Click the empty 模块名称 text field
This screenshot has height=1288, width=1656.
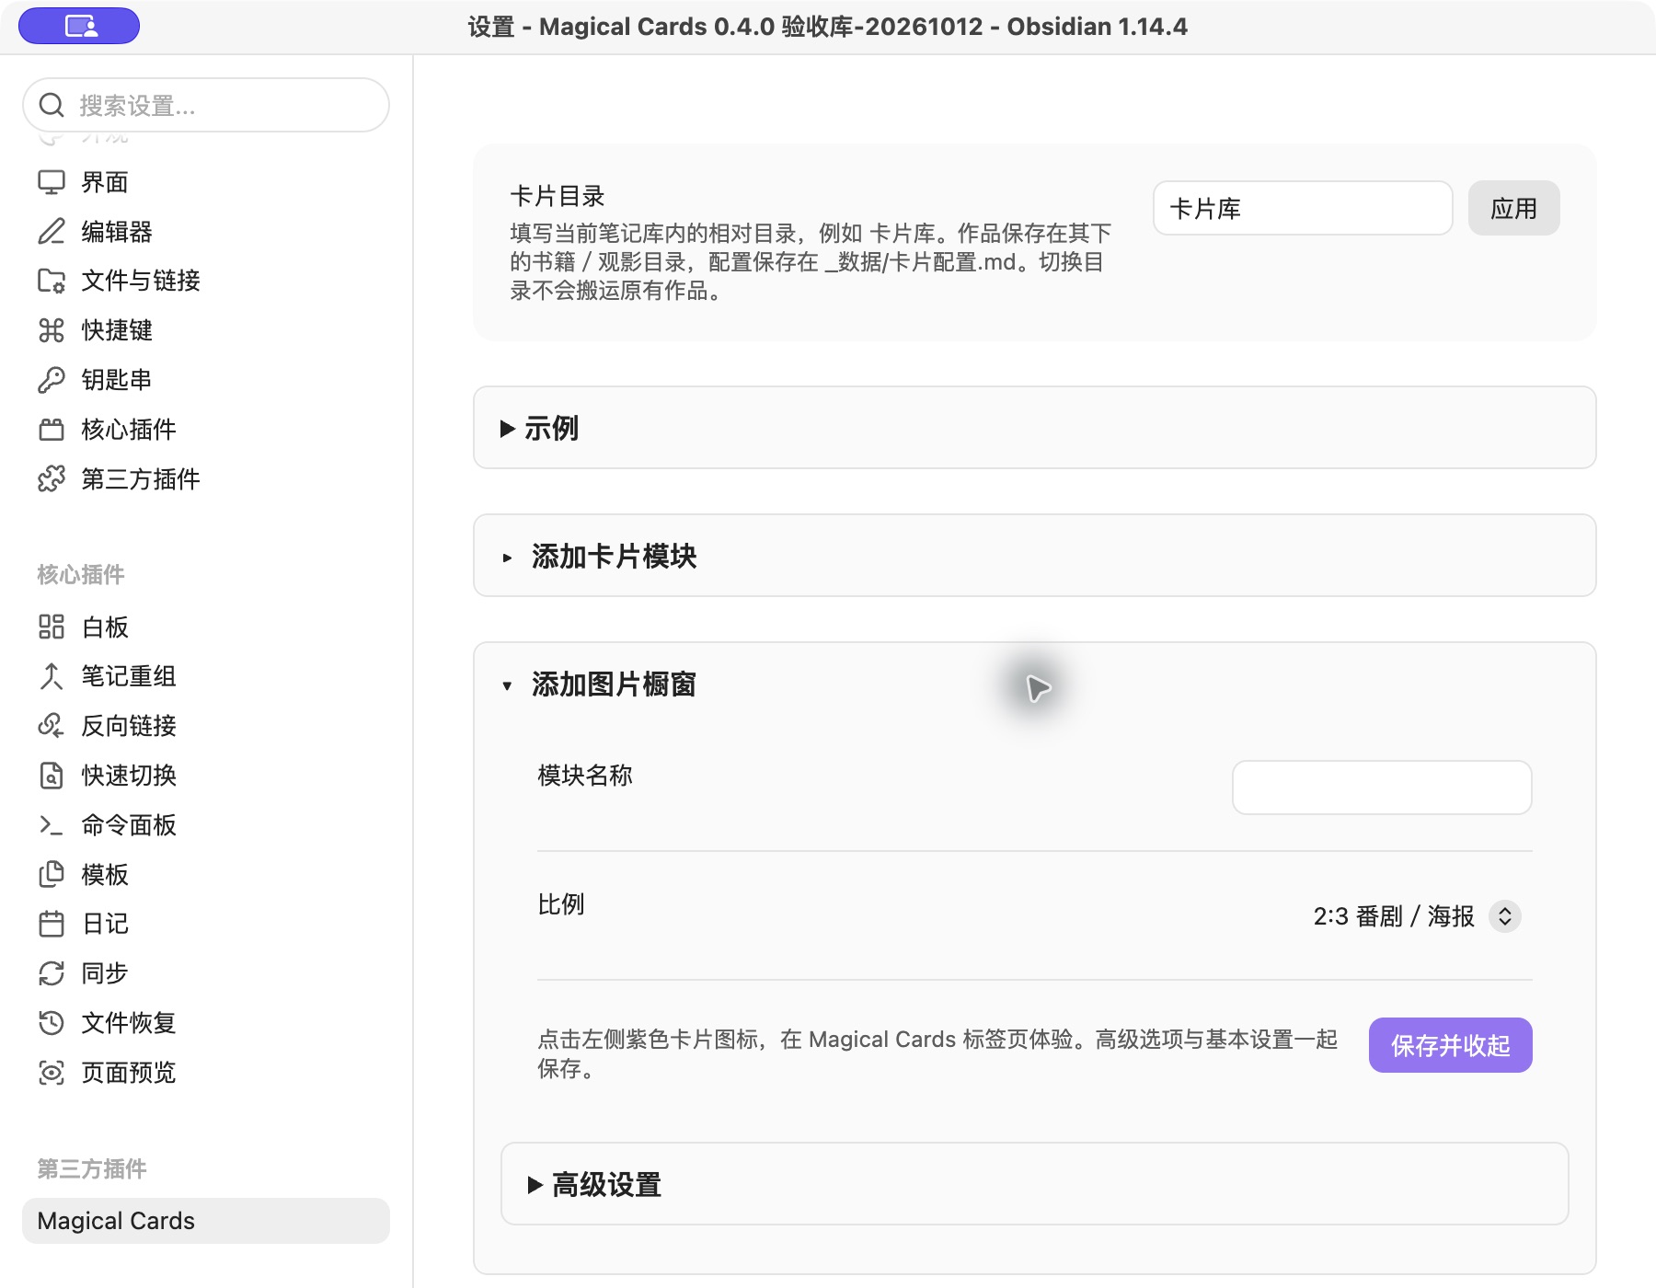point(1382,788)
